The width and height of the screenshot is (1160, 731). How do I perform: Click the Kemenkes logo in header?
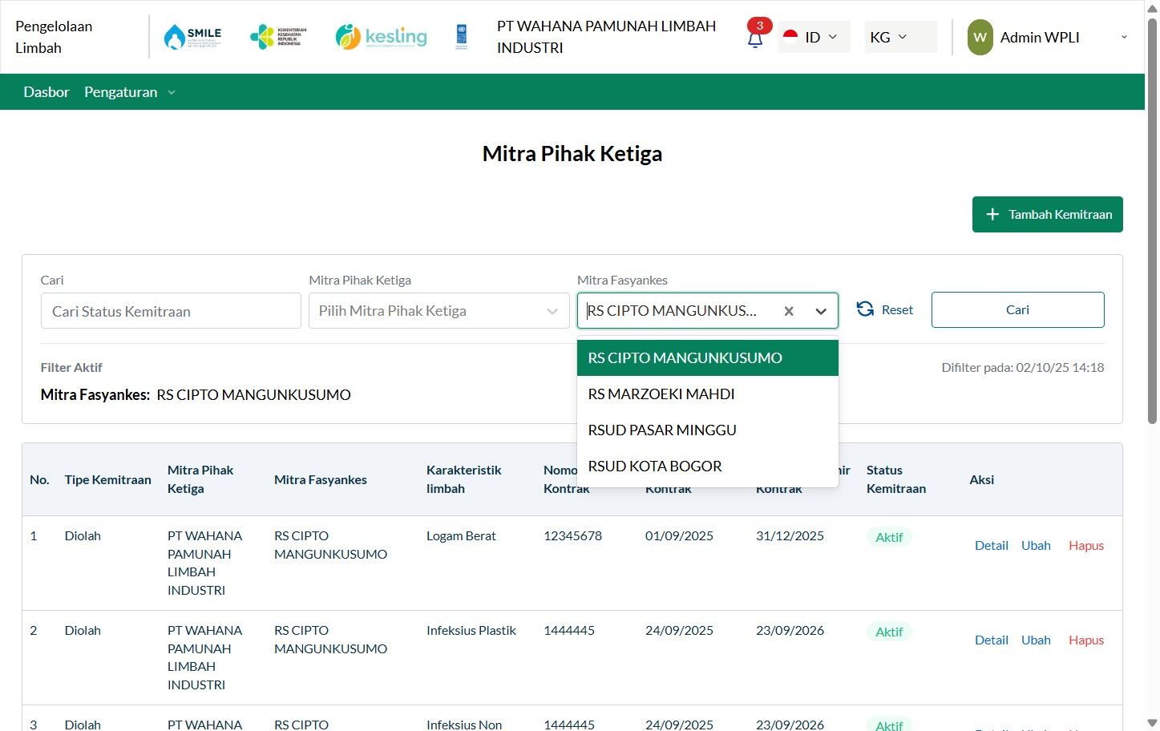pyautogui.click(x=278, y=37)
